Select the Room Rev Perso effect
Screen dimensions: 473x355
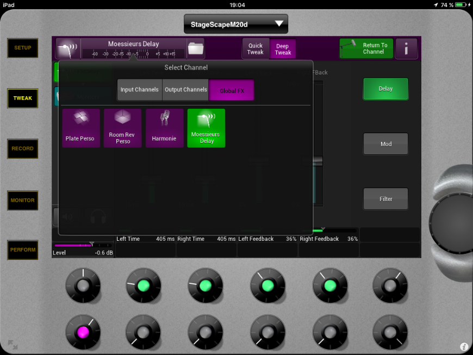[122, 128]
